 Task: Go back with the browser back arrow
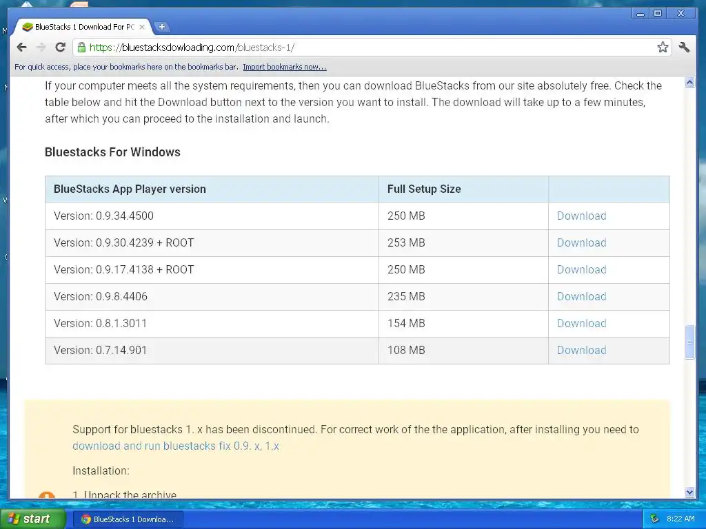[x=21, y=48]
